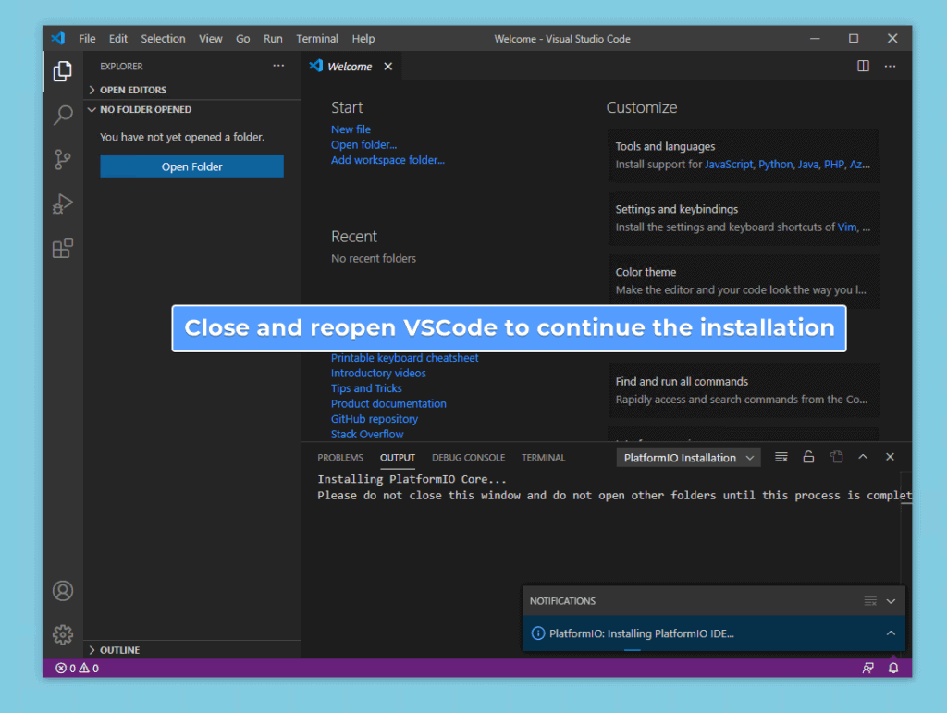Open Explorer more actions ellipsis
The height and width of the screenshot is (713, 947).
pos(277,66)
